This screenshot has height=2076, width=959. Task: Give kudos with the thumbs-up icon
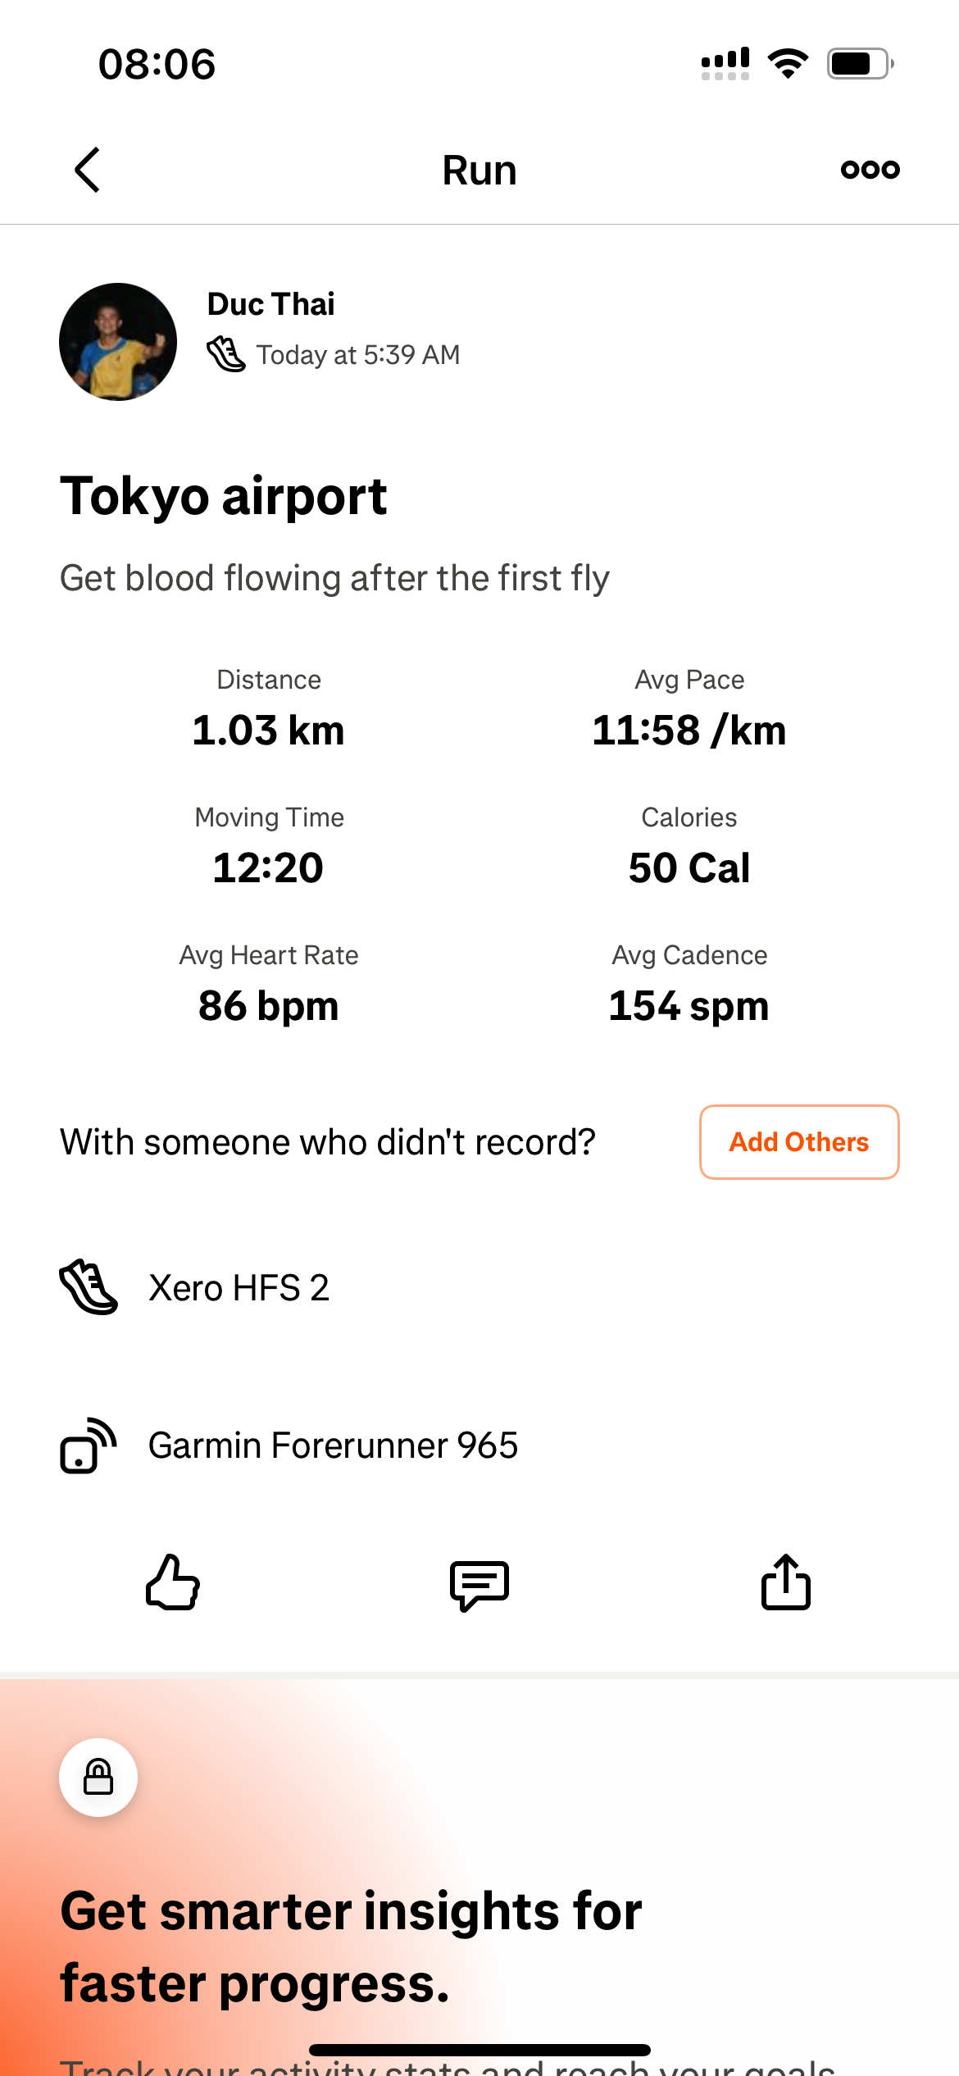pyautogui.click(x=173, y=1582)
